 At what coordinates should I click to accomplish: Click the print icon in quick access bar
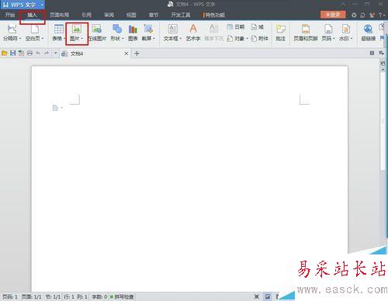(29, 54)
